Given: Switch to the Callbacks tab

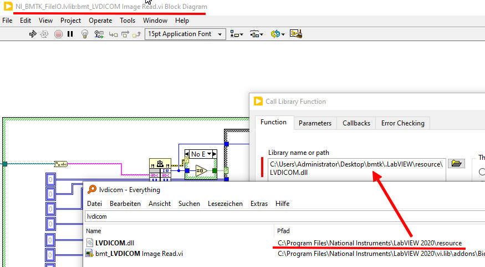Looking at the screenshot, I should click(356, 123).
